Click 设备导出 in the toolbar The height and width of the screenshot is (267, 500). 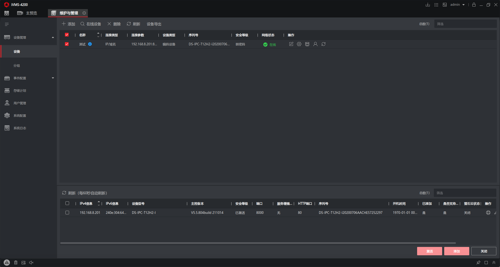click(154, 24)
